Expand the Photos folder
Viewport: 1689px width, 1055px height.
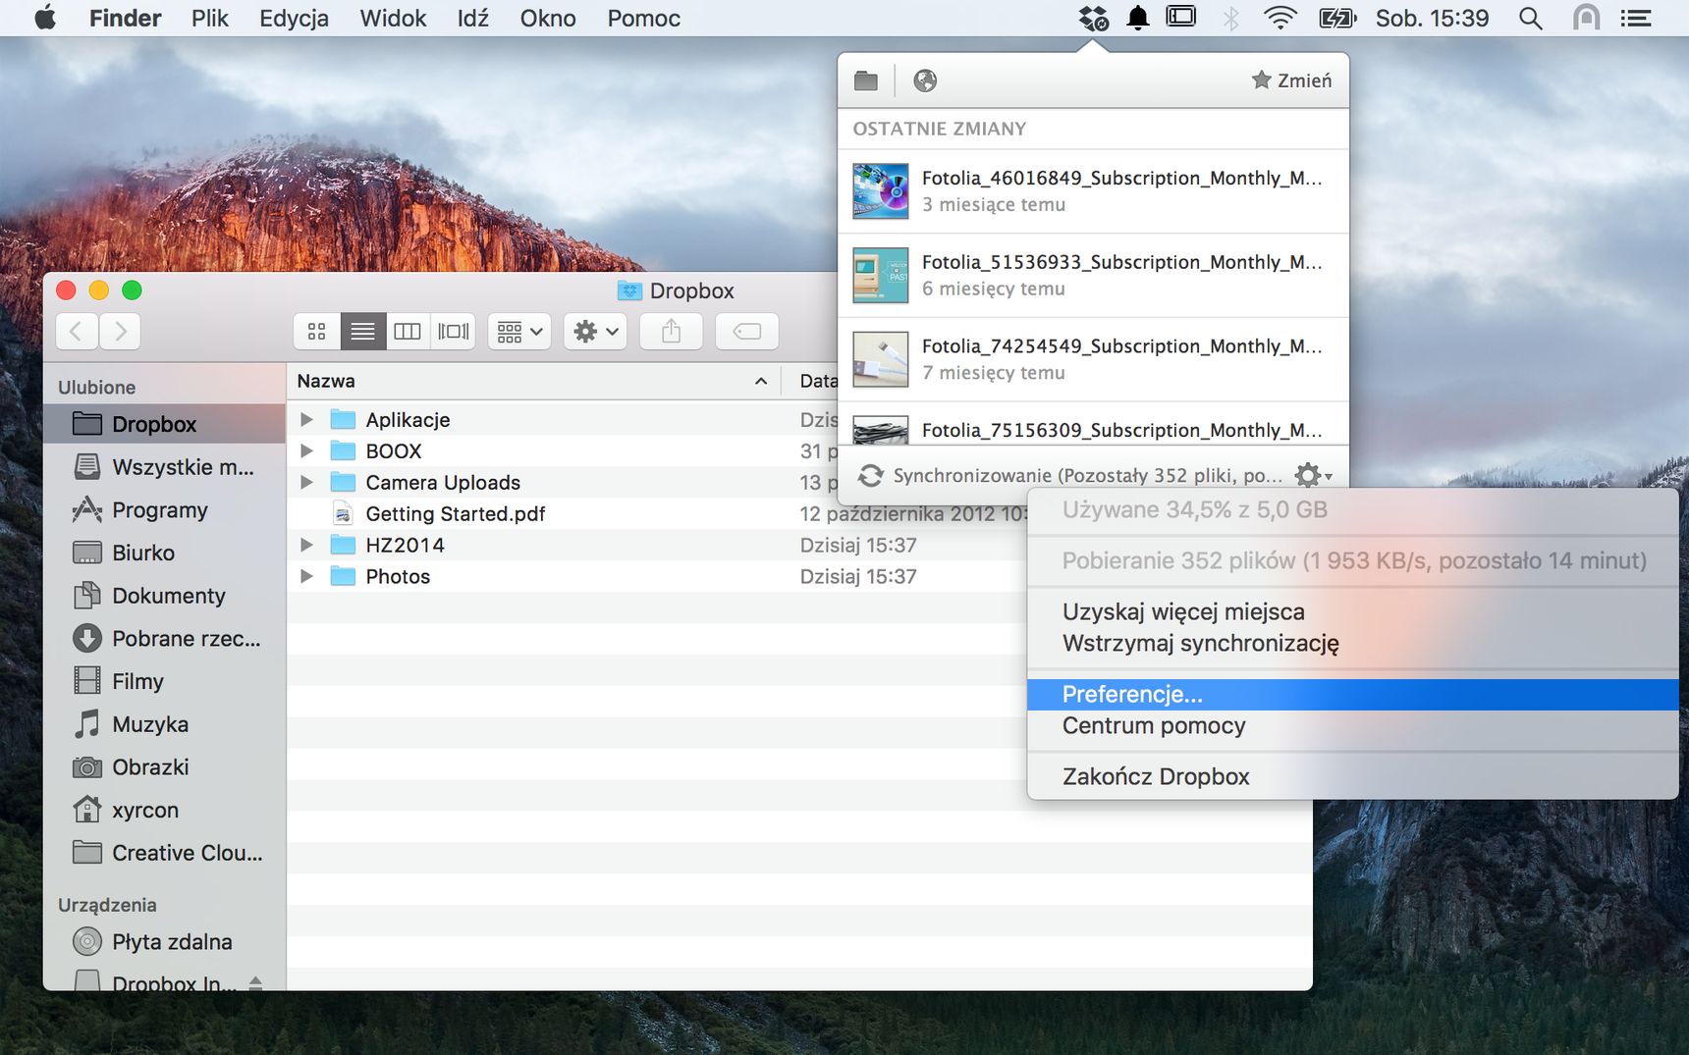pyautogui.click(x=306, y=577)
